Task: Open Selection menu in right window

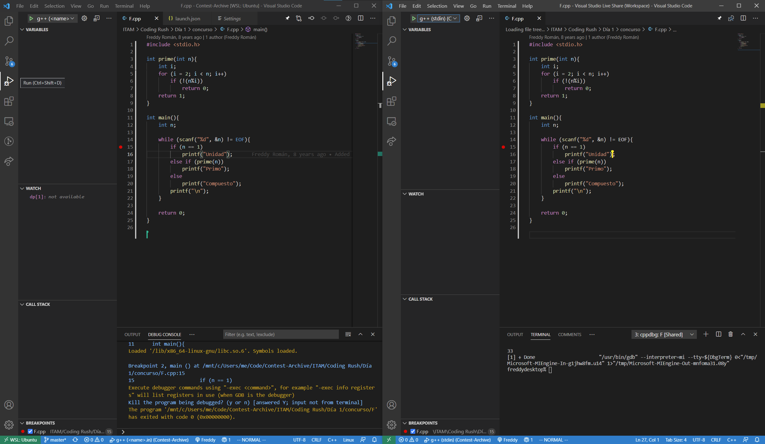Action: [x=437, y=6]
